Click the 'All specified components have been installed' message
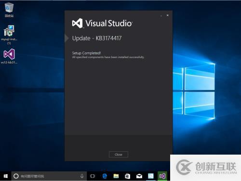 pyautogui.click(x=108, y=57)
